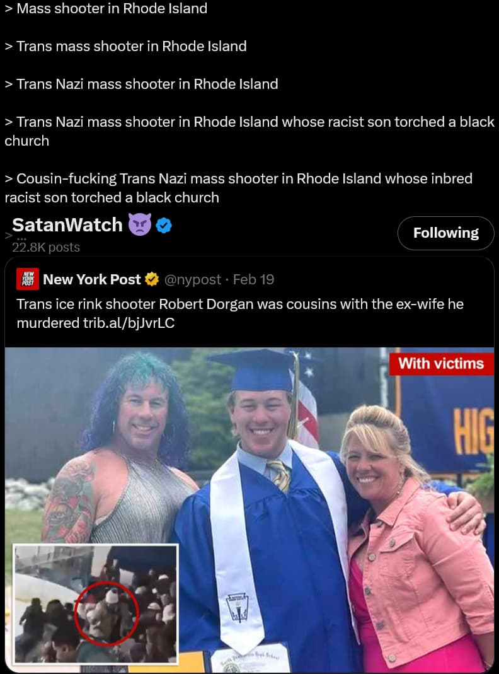
Task: Open the New York Post avatar logo
Action: click(28, 279)
